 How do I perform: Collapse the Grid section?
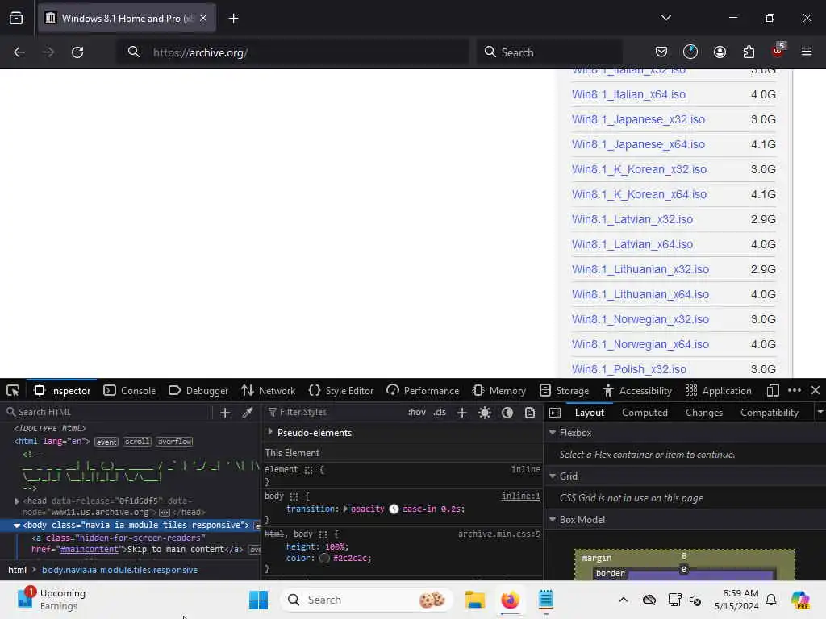click(x=552, y=476)
